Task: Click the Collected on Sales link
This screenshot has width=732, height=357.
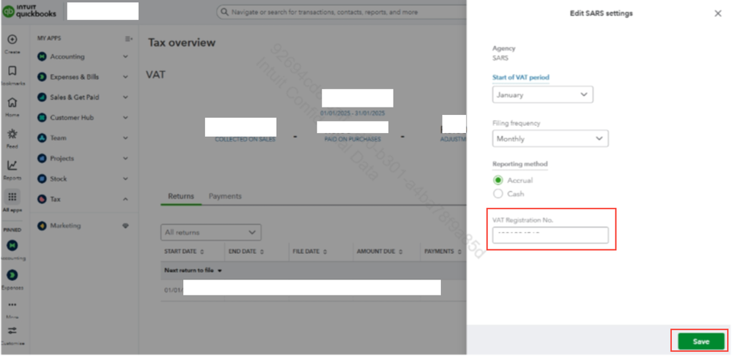Action: pos(245,139)
